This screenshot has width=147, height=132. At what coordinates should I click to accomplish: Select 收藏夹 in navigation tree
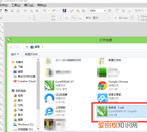[x=17, y=62]
